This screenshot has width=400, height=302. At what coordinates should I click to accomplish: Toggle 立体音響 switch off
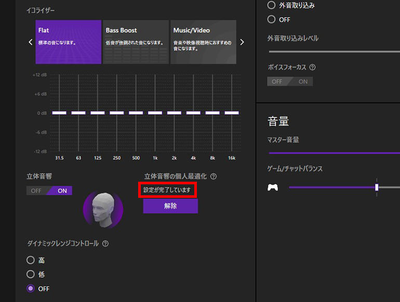pyautogui.click(x=36, y=191)
